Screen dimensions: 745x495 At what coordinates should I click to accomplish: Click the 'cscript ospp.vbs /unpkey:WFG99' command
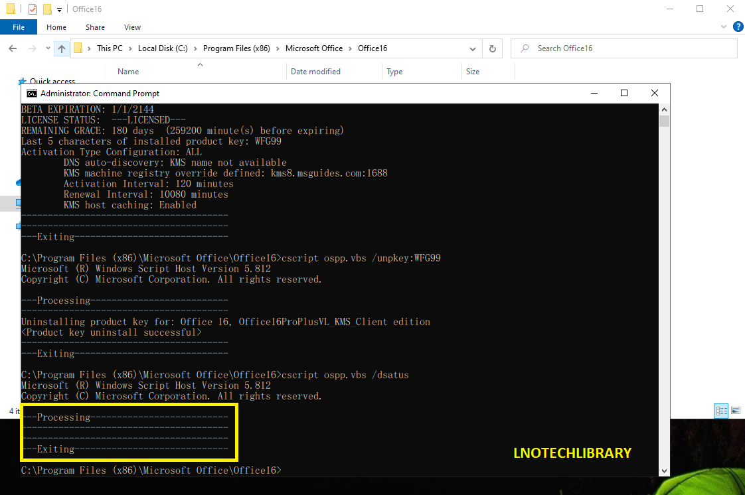[361, 258]
